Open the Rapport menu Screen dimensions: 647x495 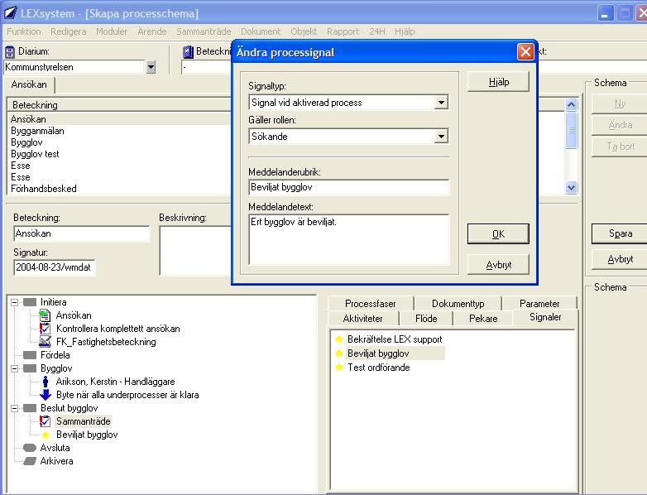coord(343,31)
